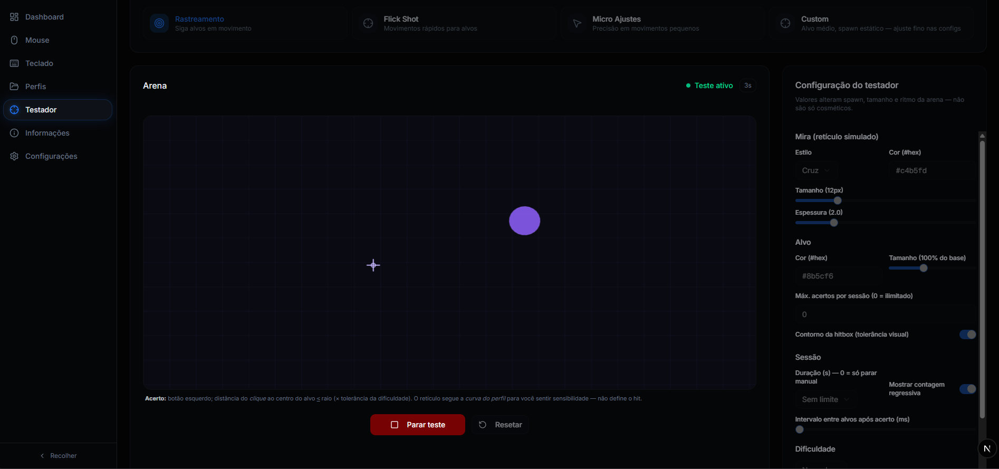Open the Estilo Cruz dropdown
Screen dimensions: 999x469
816,170
